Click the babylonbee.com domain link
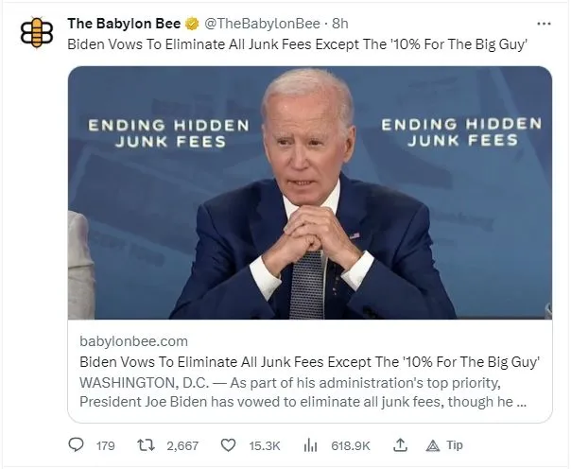This screenshot has width=571, height=469. (x=133, y=340)
